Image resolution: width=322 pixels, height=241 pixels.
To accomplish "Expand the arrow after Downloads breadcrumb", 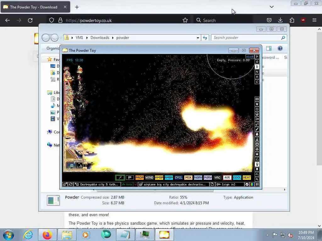I will [x=113, y=38].
